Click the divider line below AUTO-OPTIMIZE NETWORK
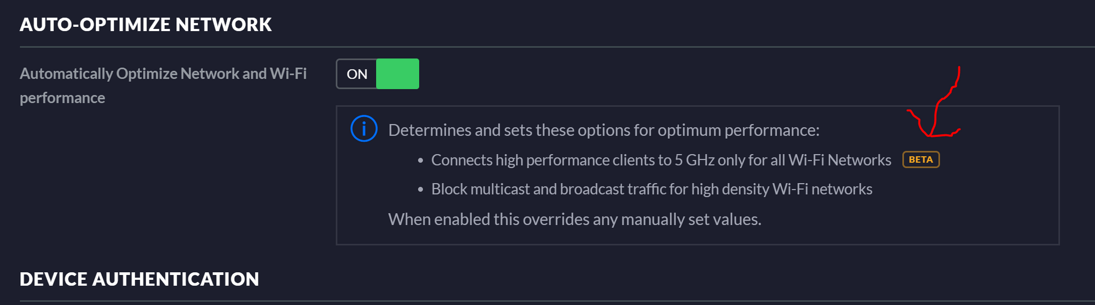 [x=557, y=47]
